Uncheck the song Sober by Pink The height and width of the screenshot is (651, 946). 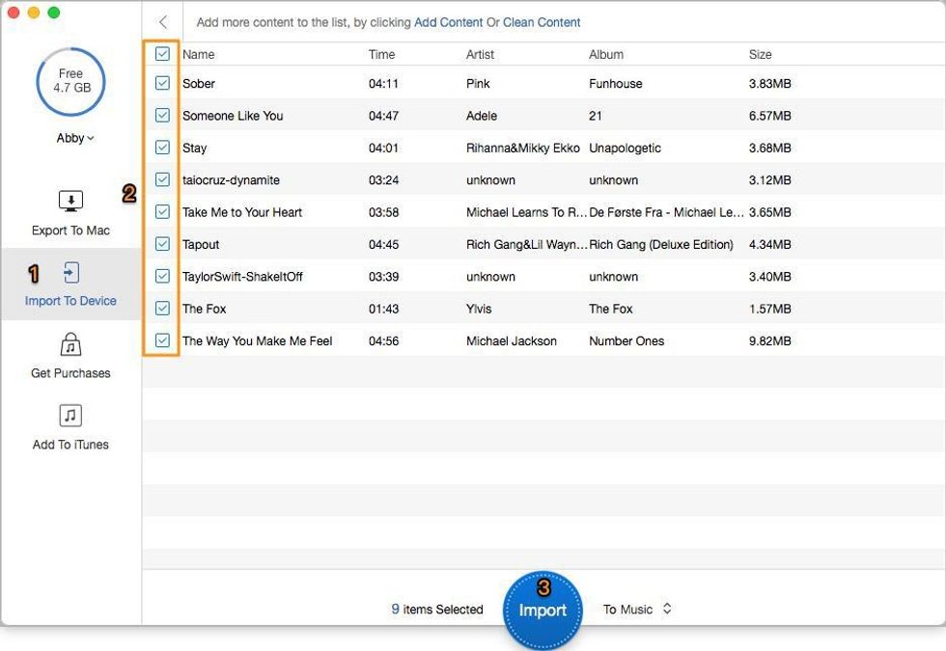163,84
